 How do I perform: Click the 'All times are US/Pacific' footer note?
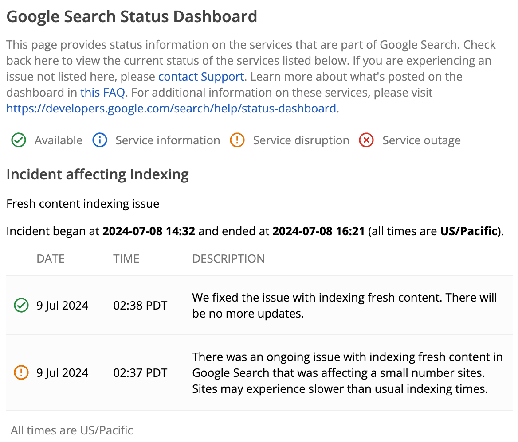click(72, 430)
